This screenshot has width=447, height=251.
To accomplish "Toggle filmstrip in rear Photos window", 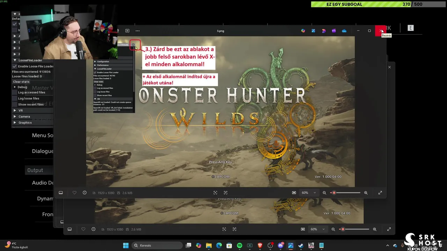I will tap(69, 229).
